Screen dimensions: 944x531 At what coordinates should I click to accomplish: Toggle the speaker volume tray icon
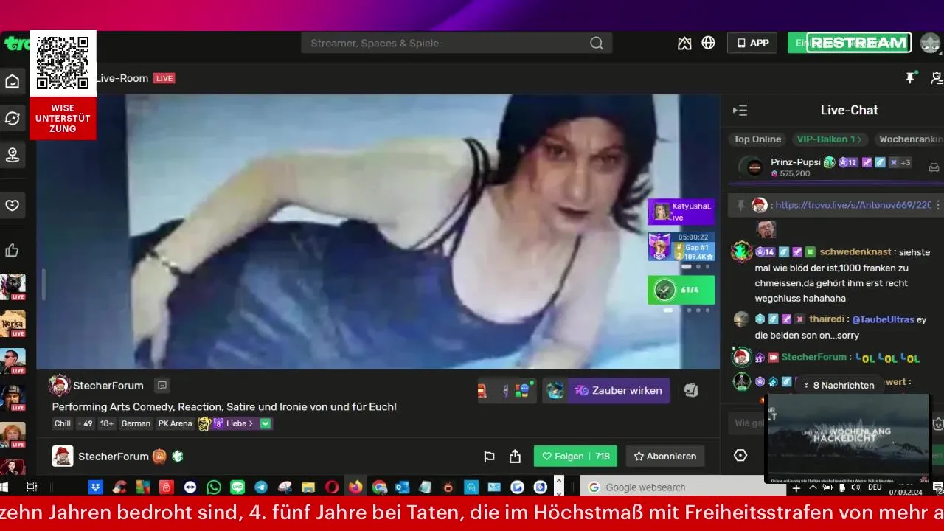tap(855, 487)
